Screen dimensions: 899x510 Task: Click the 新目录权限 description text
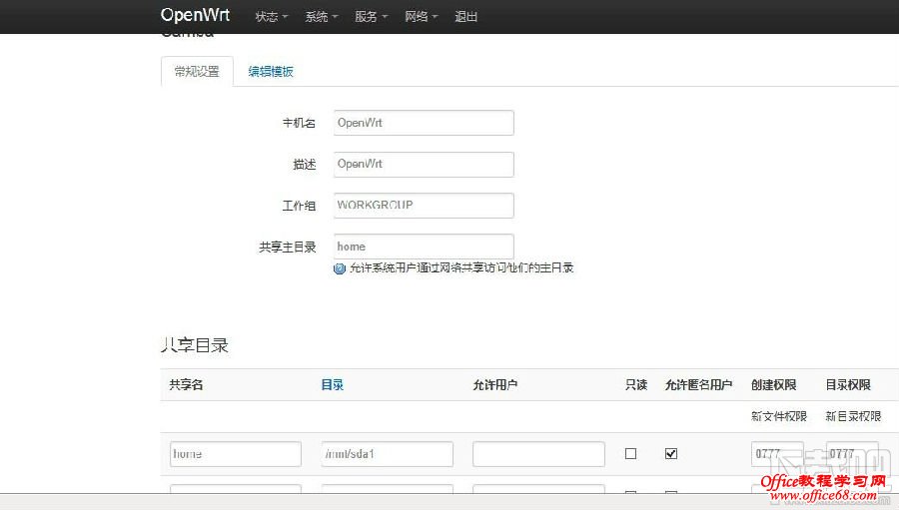(853, 416)
